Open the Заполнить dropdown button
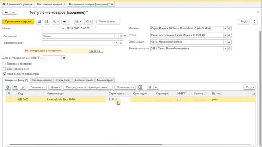The image size is (262, 147). tap(37, 87)
